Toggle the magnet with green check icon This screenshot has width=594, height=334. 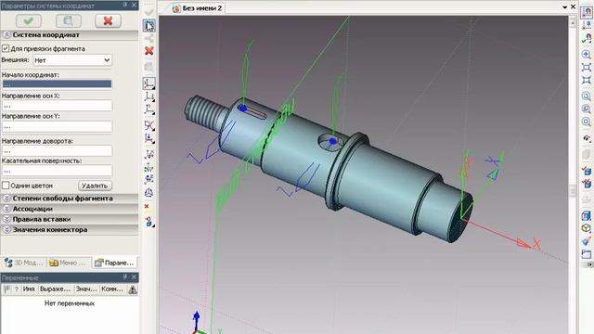[587, 38]
